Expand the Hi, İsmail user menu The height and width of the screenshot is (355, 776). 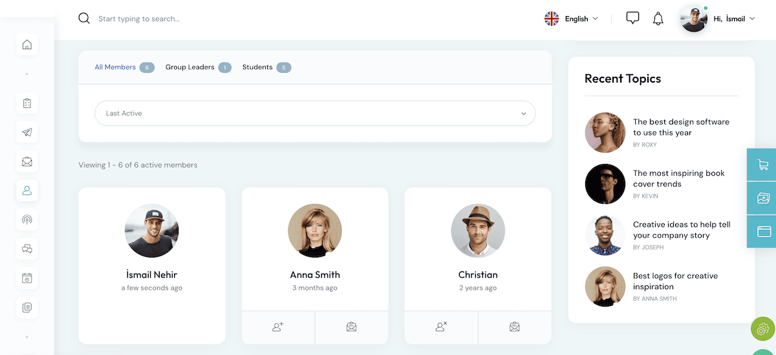click(733, 19)
